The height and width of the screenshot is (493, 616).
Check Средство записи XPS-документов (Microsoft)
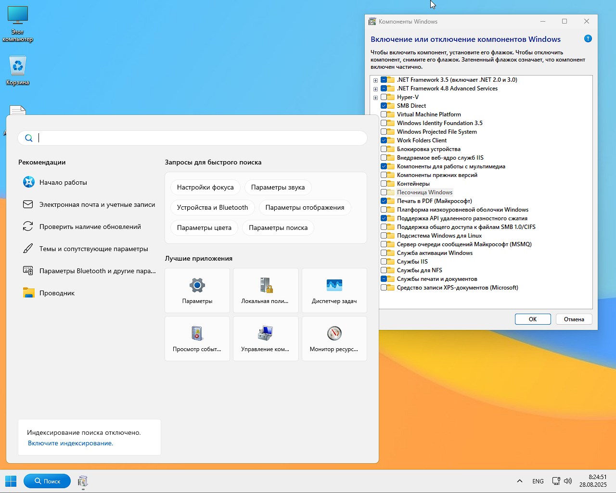(384, 288)
